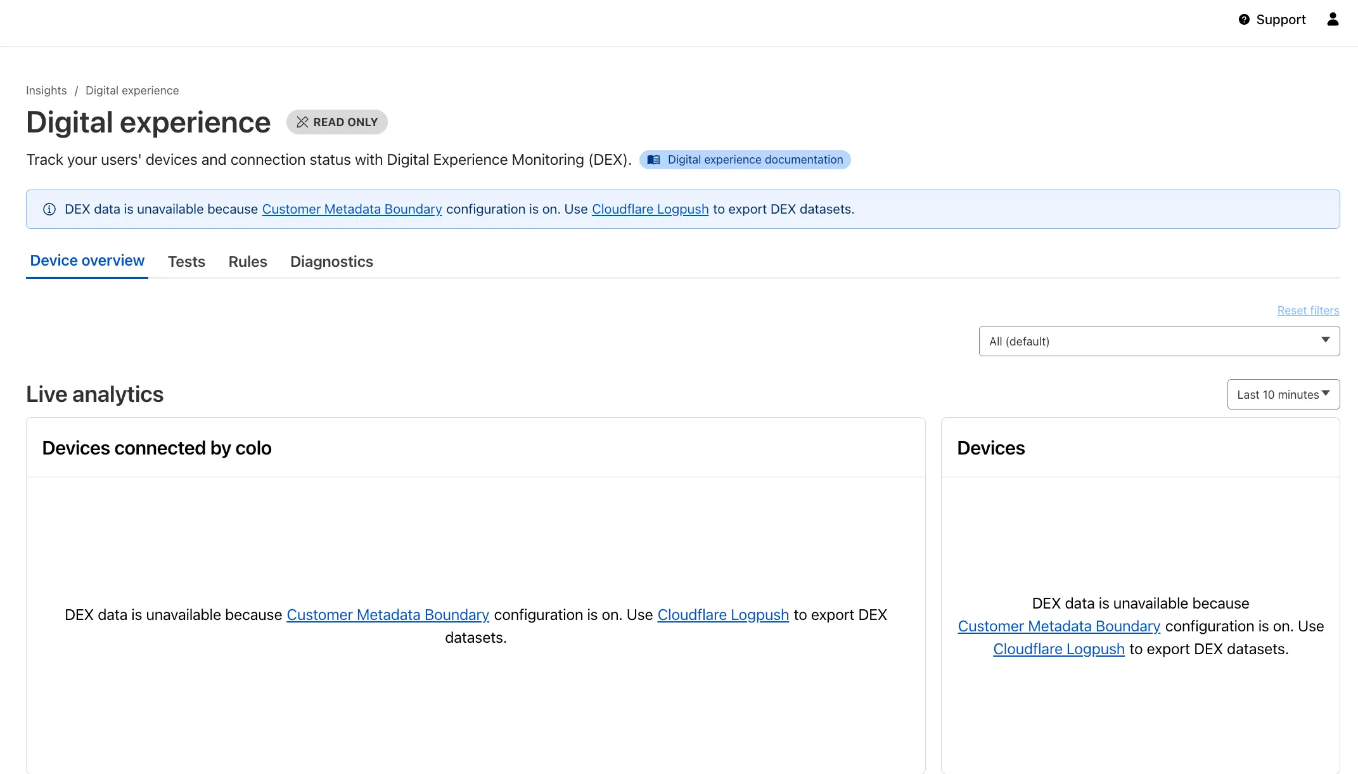This screenshot has height=774, width=1358.
Task: Click the caret on Last 10 minutes
Action: pyautogui.click(x=1327, y=394)
